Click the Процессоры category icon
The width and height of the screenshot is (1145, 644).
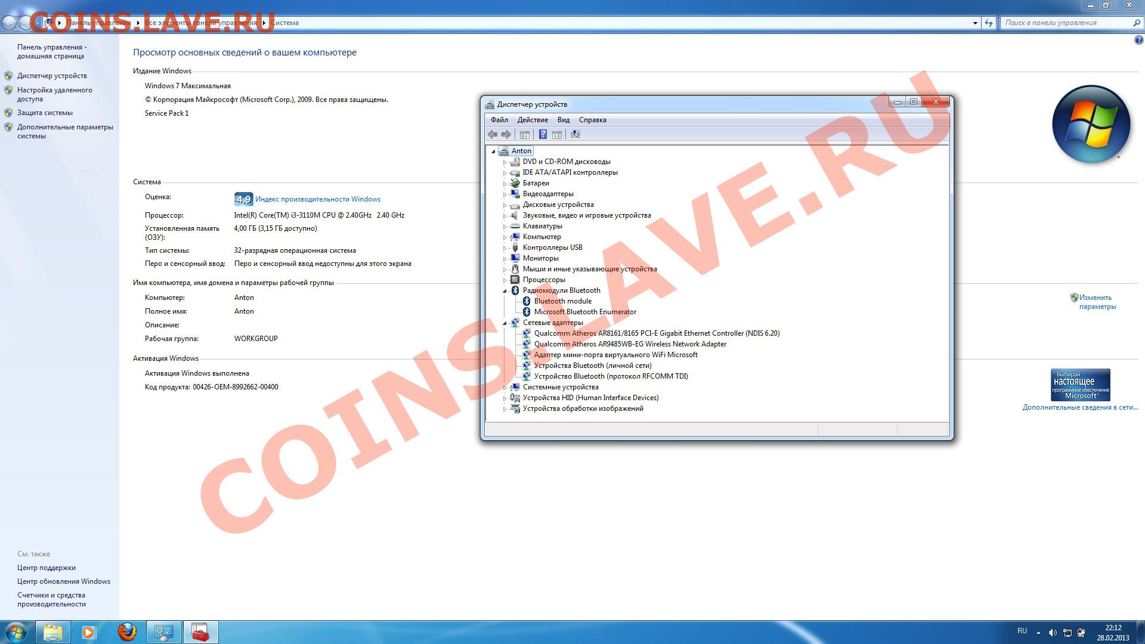[515, 280]
